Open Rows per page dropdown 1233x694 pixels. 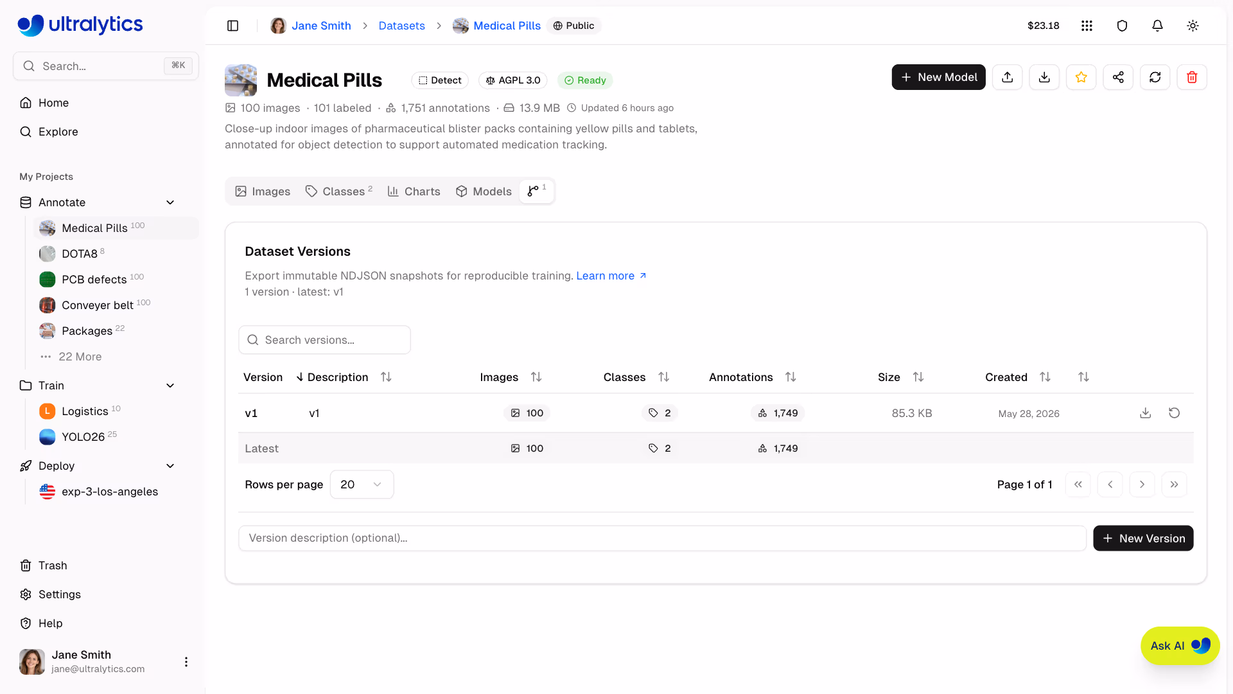pos(362,485)
